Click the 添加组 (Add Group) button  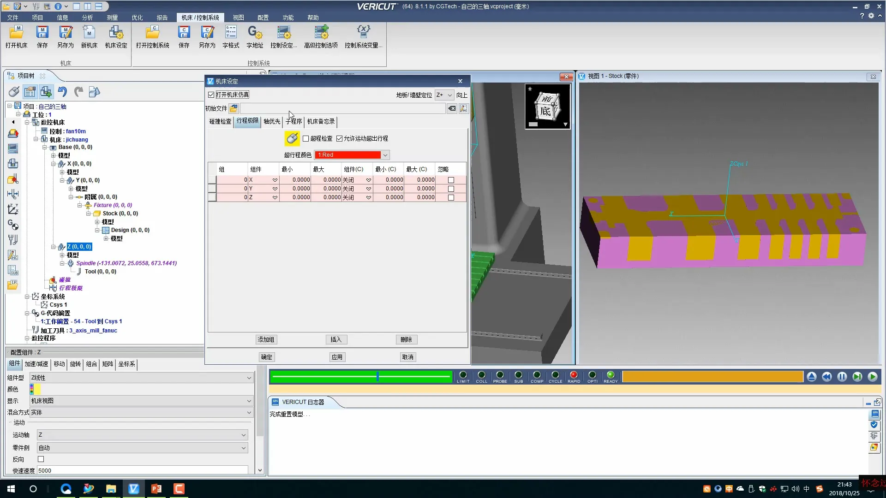click(x=266, y=339)
